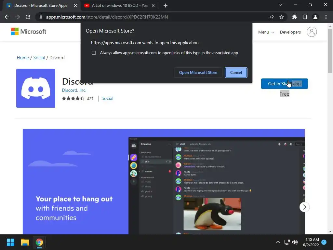Viewport: 333px width, 250px height.
Task: Click the address bar URL
Action: pos(107,17)
